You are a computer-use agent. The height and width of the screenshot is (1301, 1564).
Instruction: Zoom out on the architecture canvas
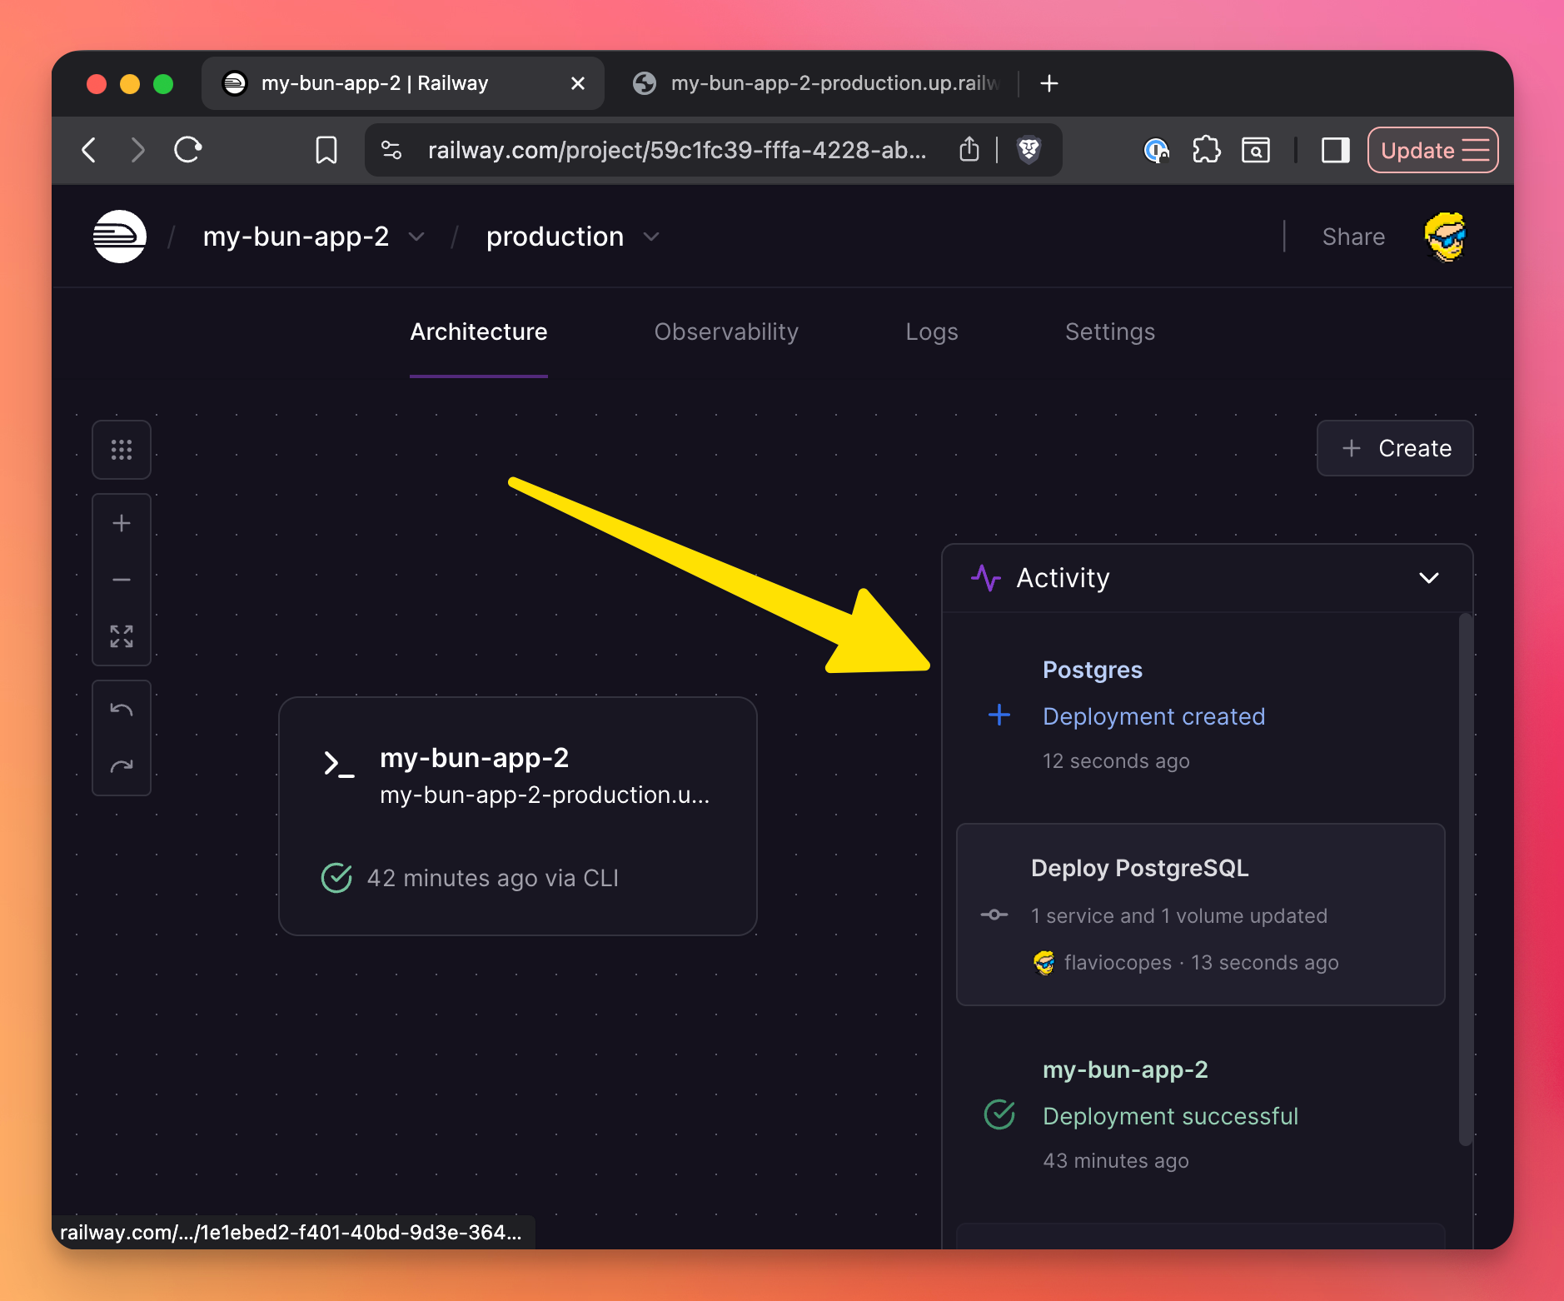(x=122, y=580)
